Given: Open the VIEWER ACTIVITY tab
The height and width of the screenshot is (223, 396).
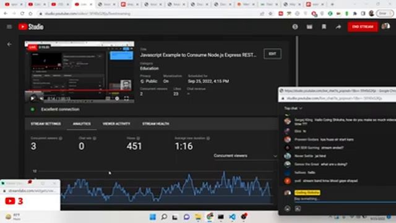Looking at the screenshot, I should click(116, 124).
